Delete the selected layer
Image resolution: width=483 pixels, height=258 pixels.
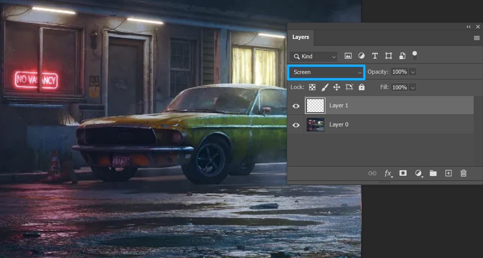pyautogui.click(x=464, y=173)
